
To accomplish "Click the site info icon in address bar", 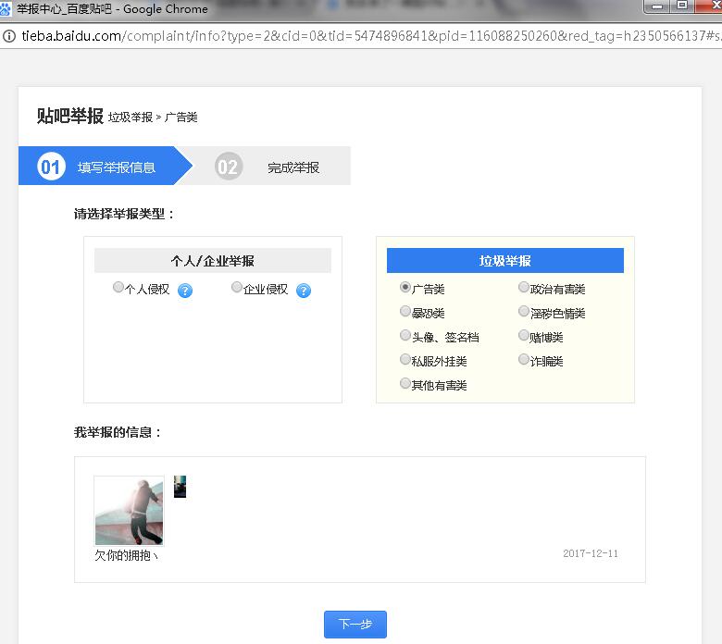I will tap(9, 36).
